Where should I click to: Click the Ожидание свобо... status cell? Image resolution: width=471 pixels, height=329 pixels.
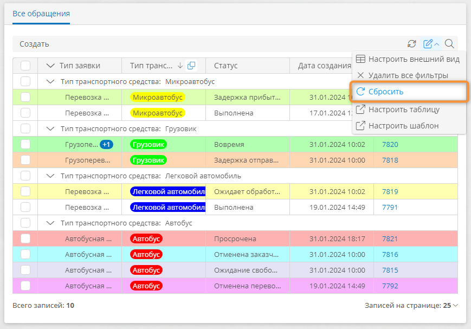(x=247, y=270)
